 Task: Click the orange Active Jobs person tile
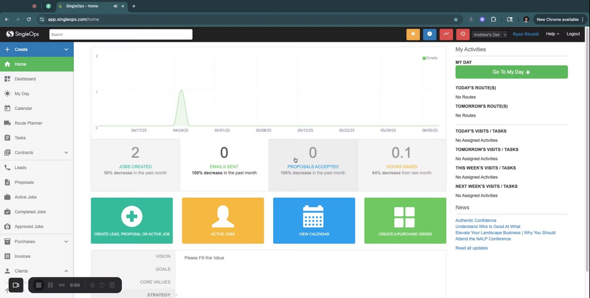[223, 221]
